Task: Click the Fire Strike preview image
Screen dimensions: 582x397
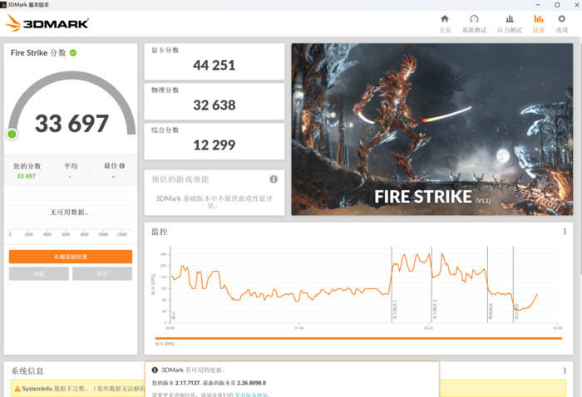Action: tap(432, 129)
